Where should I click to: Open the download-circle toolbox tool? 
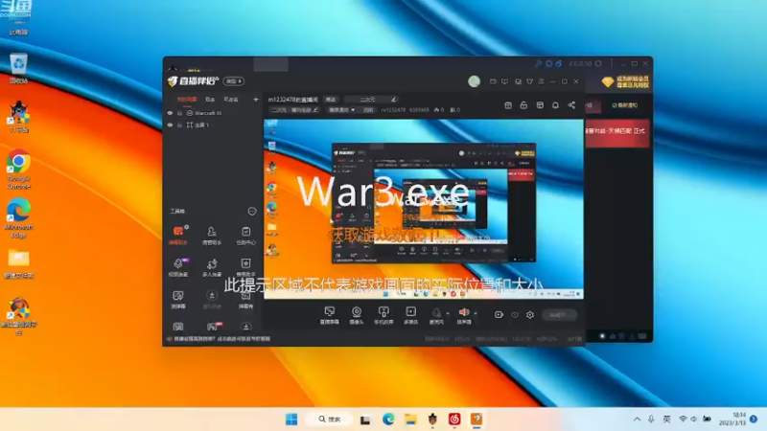[212, 299]
